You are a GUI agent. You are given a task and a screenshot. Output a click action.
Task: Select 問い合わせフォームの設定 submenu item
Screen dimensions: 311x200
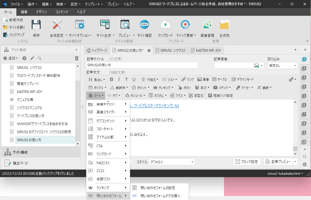click(157, 188)
